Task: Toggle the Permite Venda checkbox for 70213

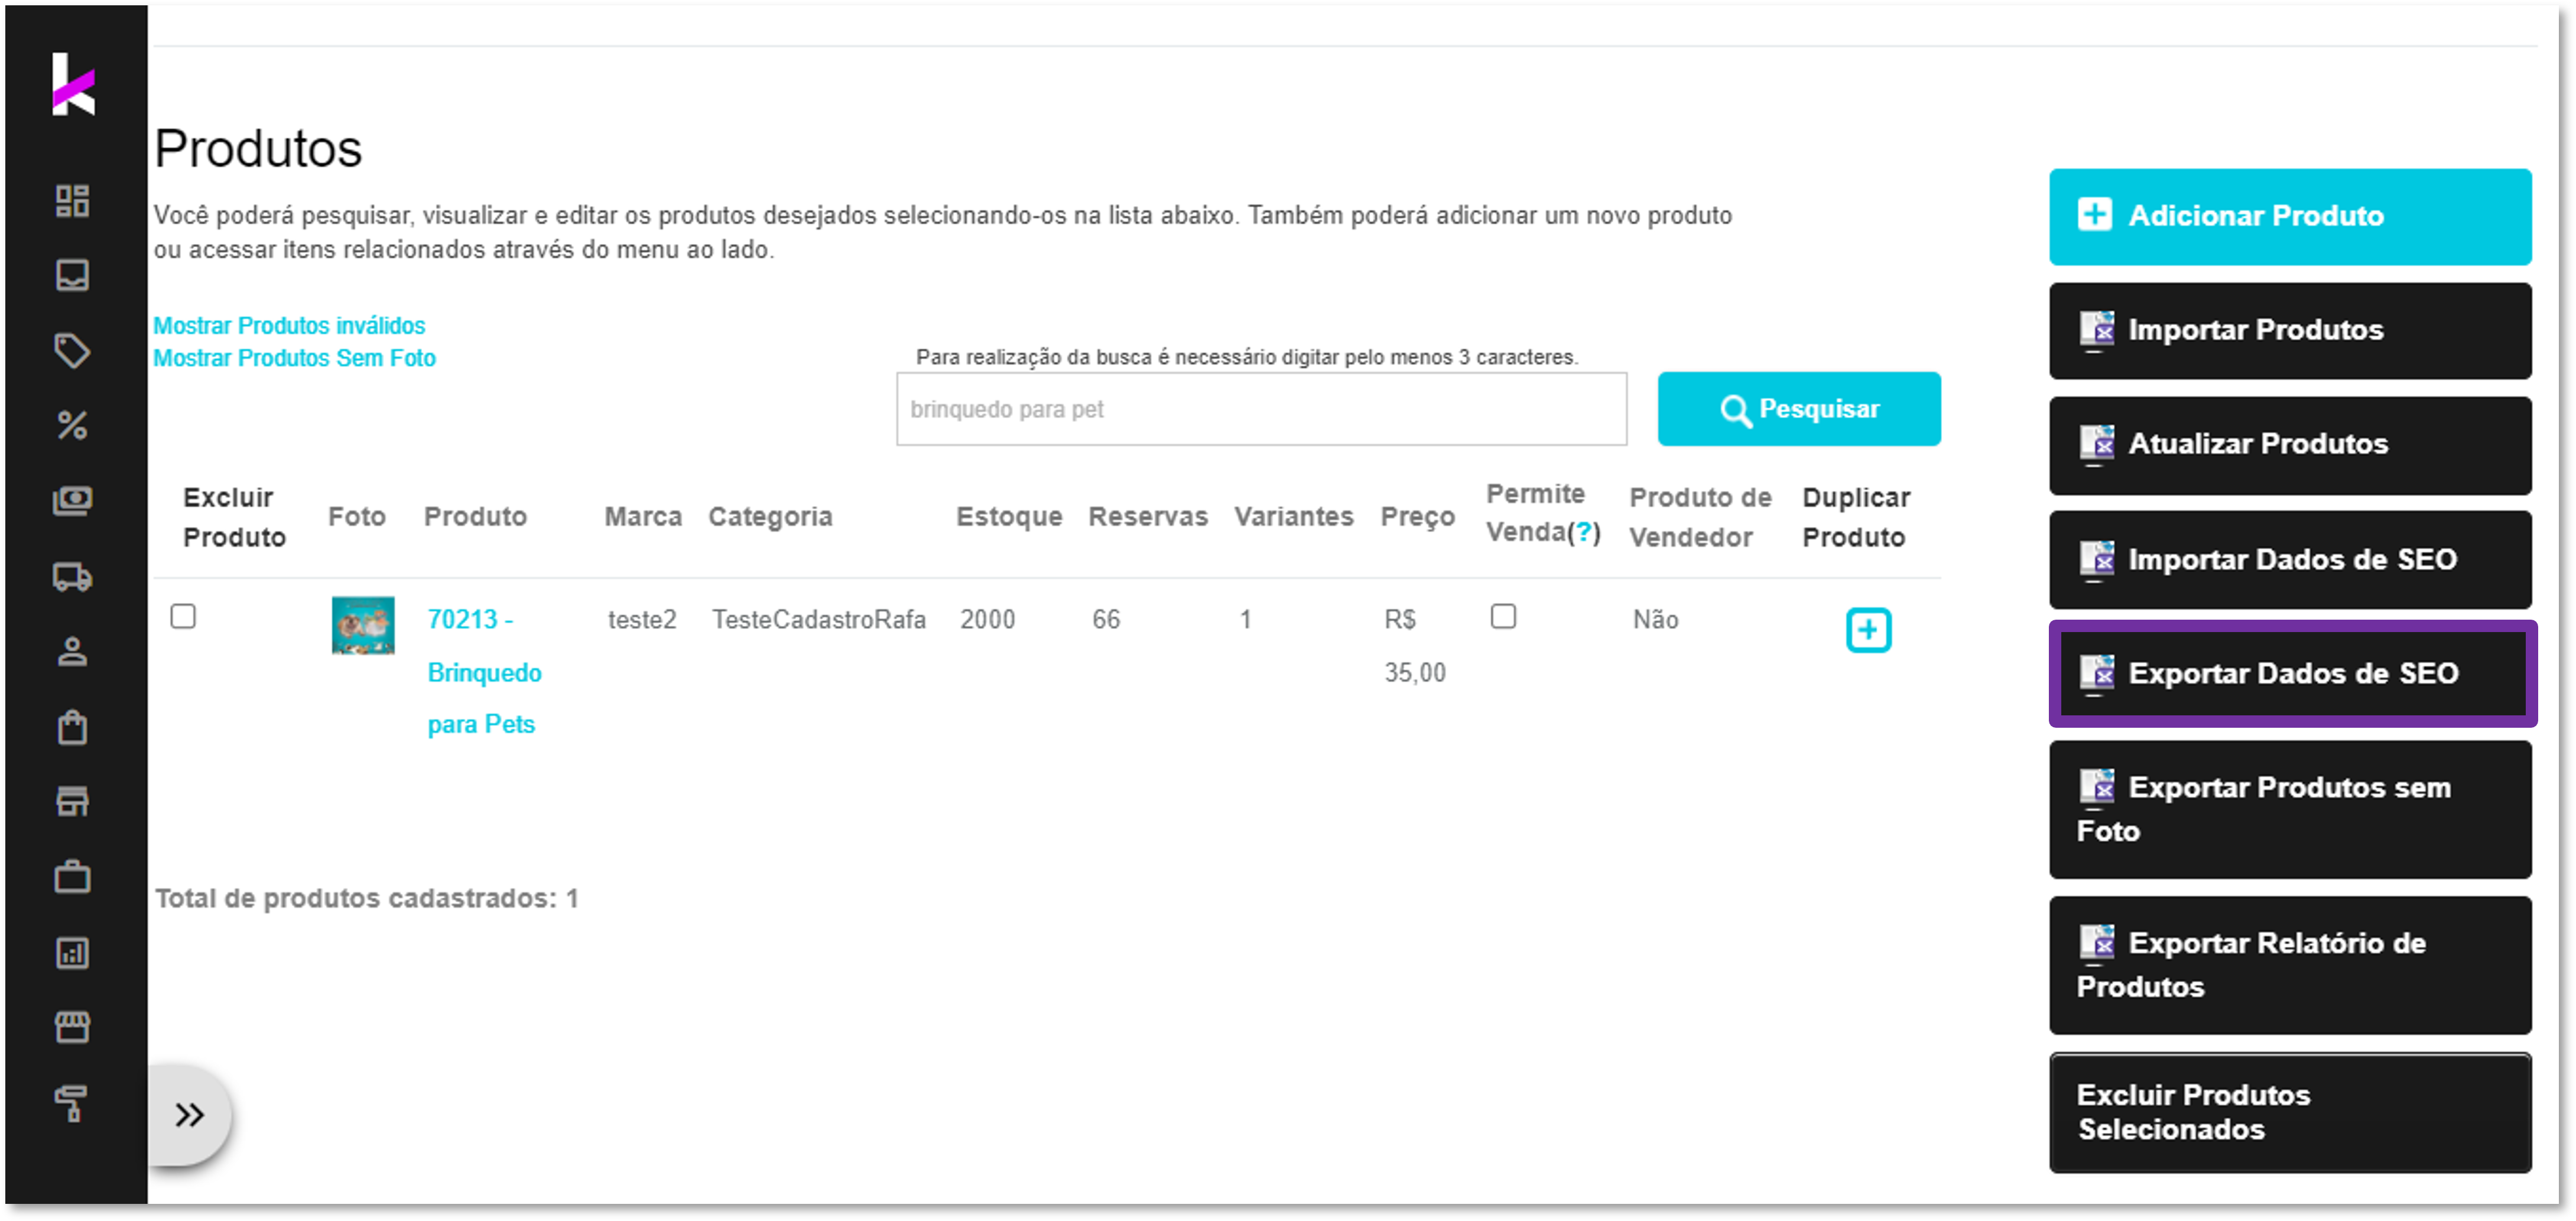Action: (1502, 617)
